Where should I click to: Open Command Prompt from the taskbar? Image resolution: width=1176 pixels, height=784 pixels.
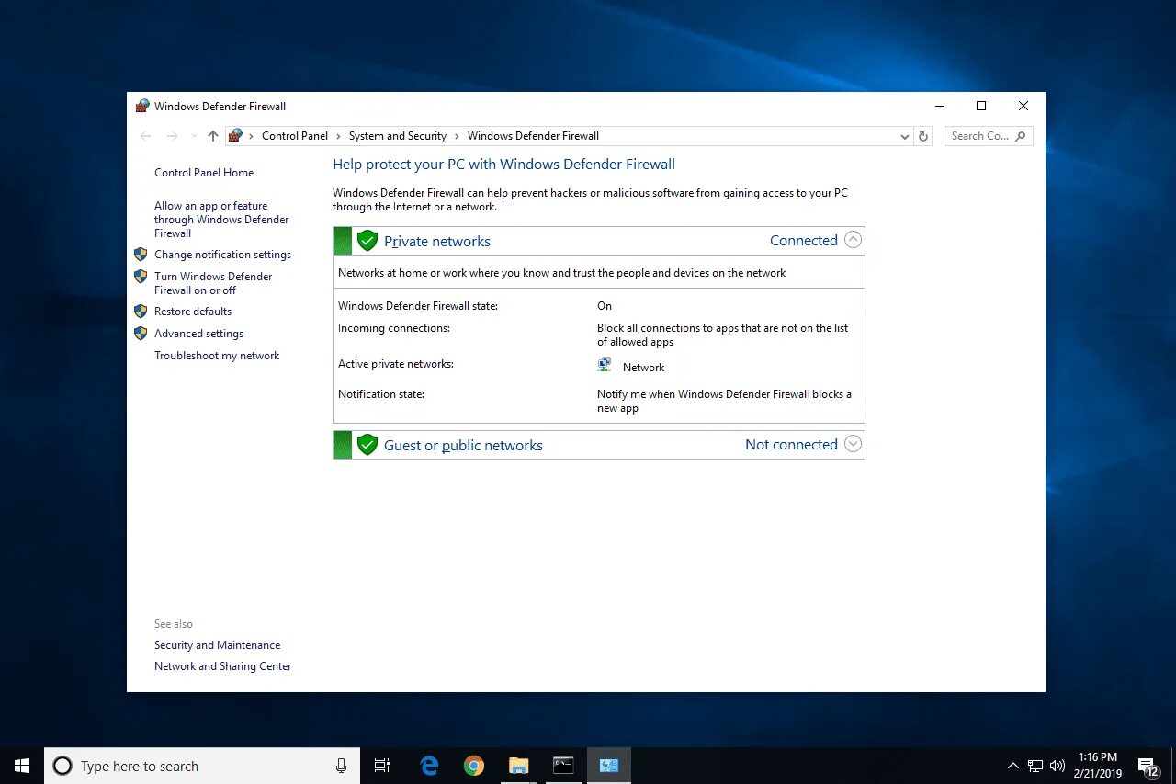pos(564,766)
